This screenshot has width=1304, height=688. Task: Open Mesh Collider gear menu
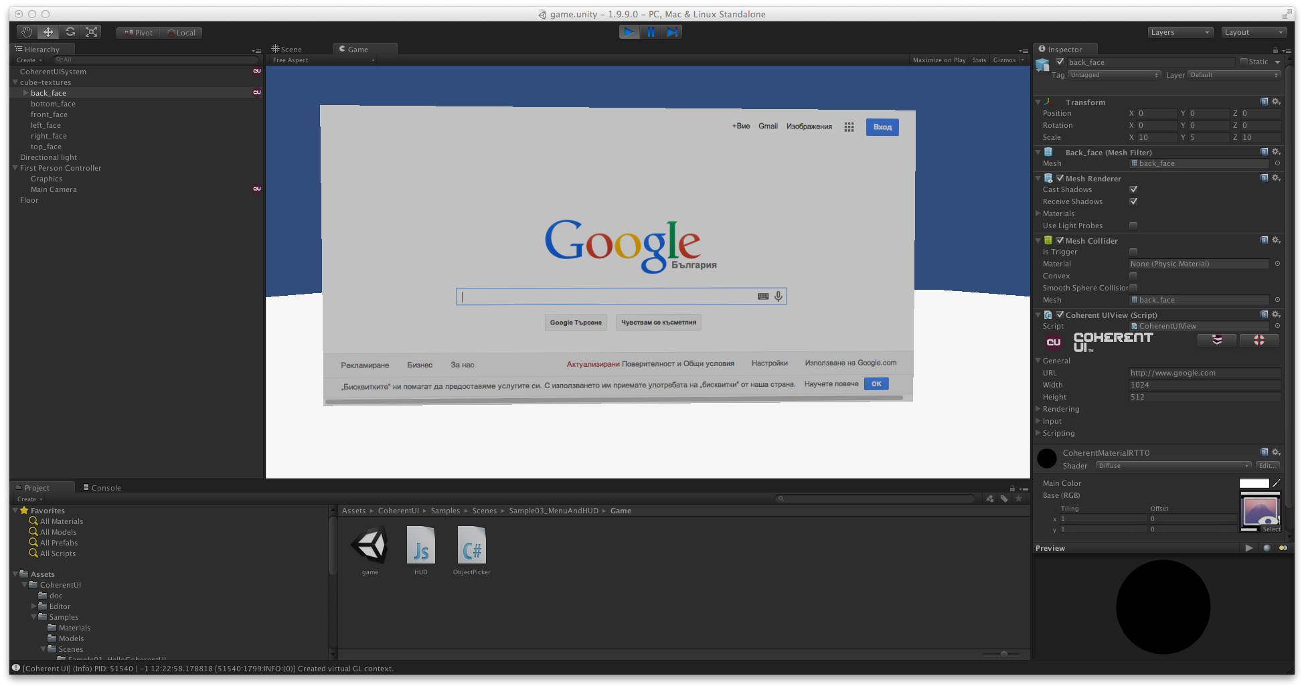click(1276, 240)
